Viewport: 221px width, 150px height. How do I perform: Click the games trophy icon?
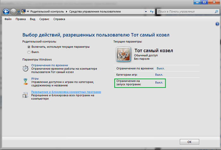[x=25, y=82]
